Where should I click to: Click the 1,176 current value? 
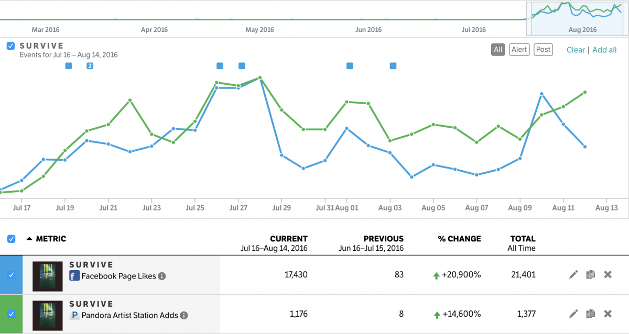pos(298,314)
